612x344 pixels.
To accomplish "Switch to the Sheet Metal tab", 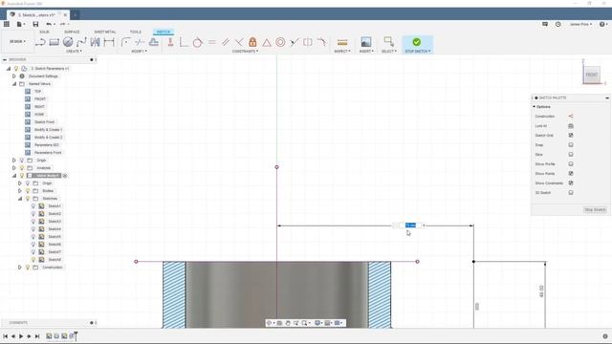I will tap(104, 32).
